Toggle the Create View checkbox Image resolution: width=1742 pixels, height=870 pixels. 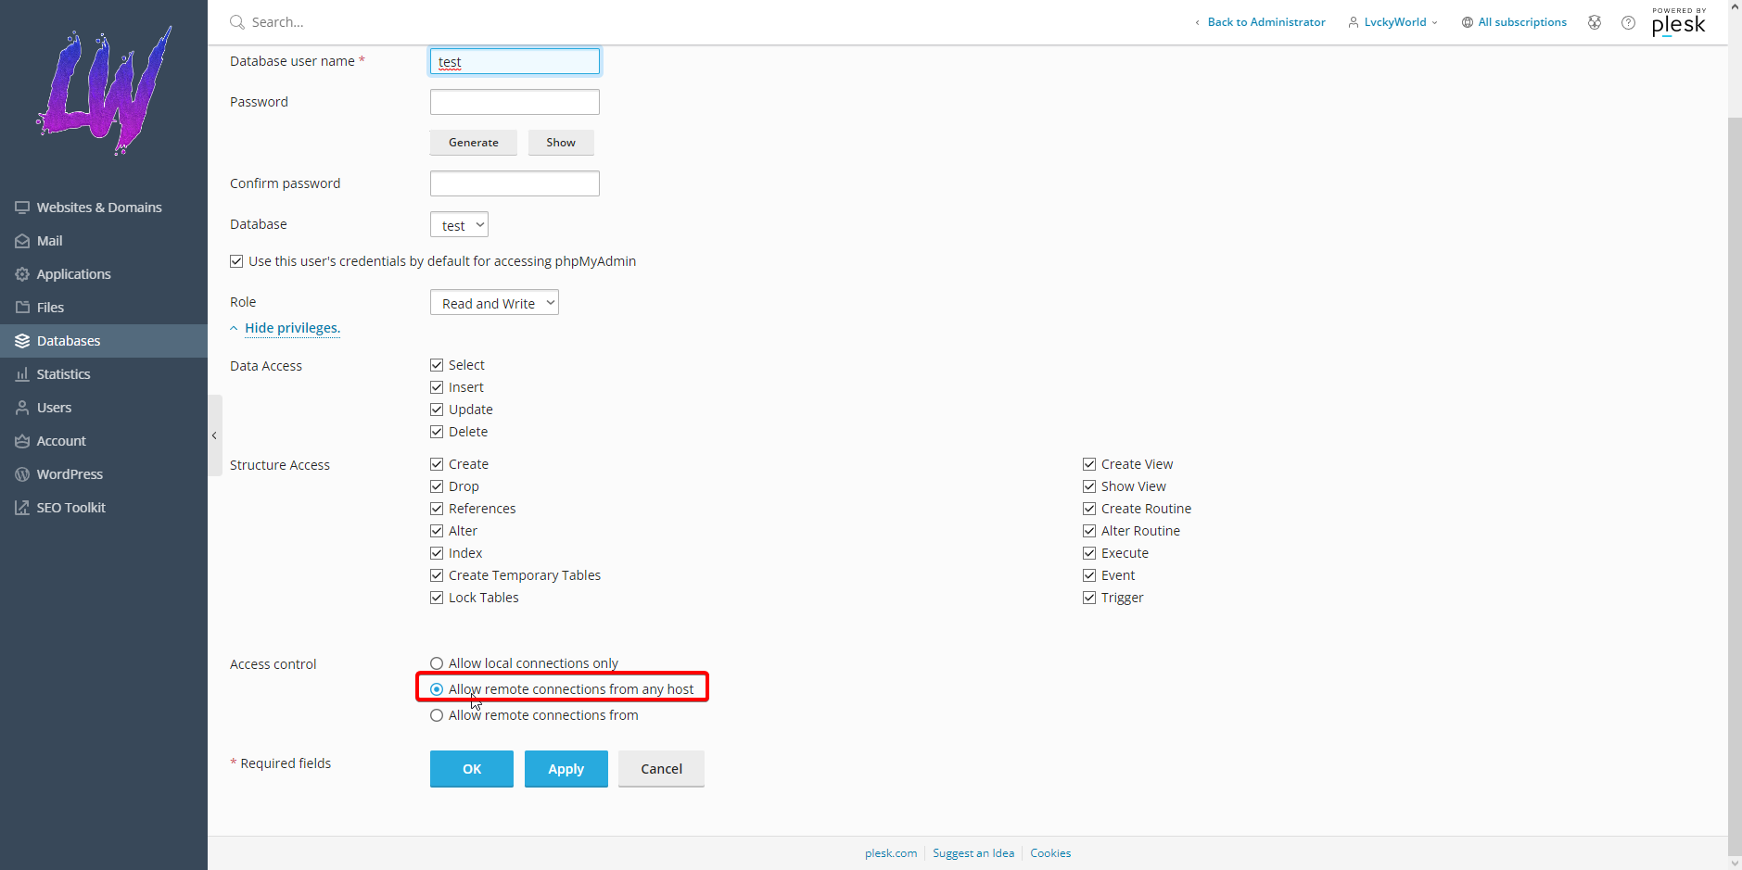click(1089, 464)
